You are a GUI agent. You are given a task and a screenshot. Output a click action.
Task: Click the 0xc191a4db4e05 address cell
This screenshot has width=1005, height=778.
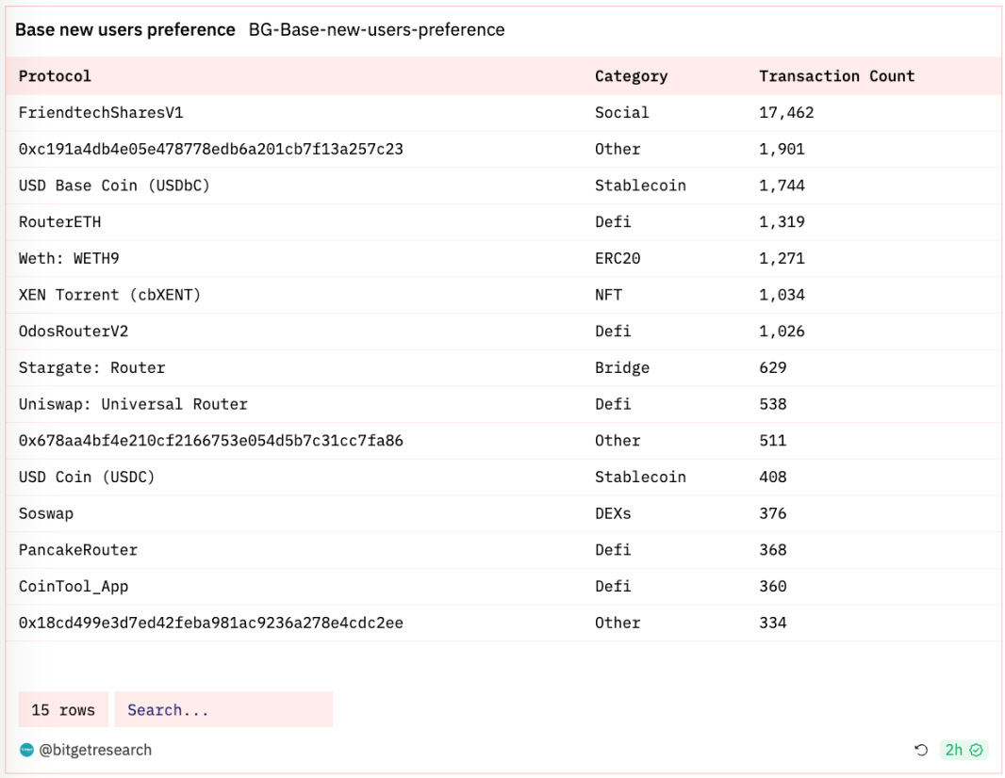(211, 149)
